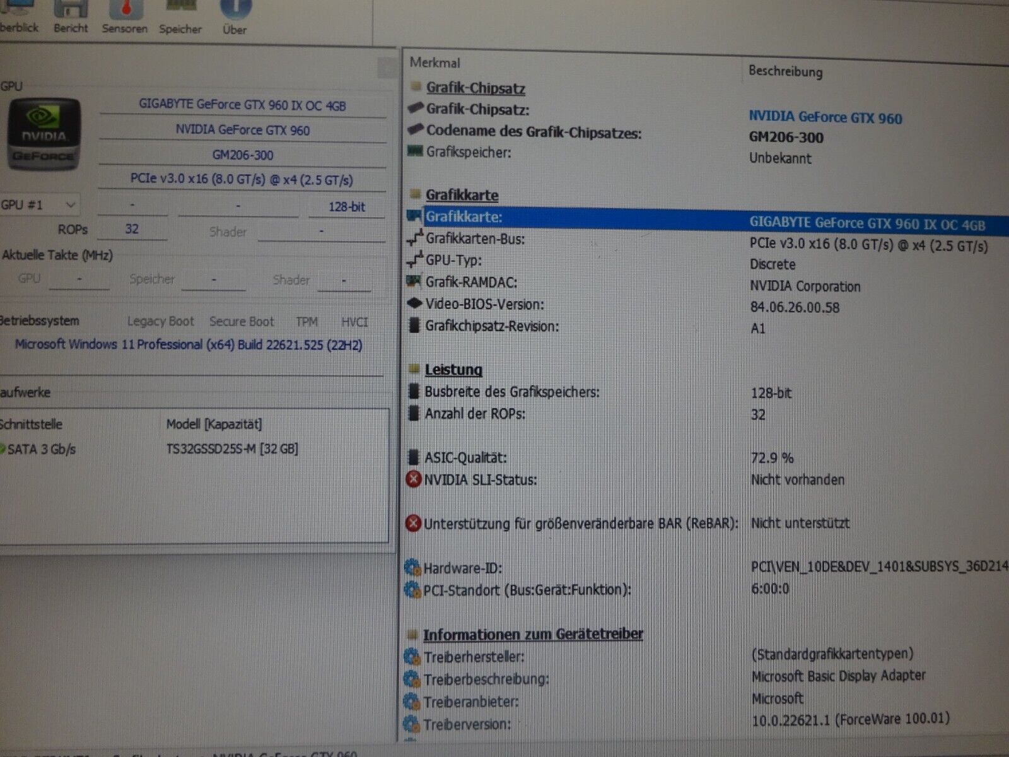1009x757 pixels.
Task: Click the GPU-Typ row icon
Action: pyautogui.click(x=415, y=259)
